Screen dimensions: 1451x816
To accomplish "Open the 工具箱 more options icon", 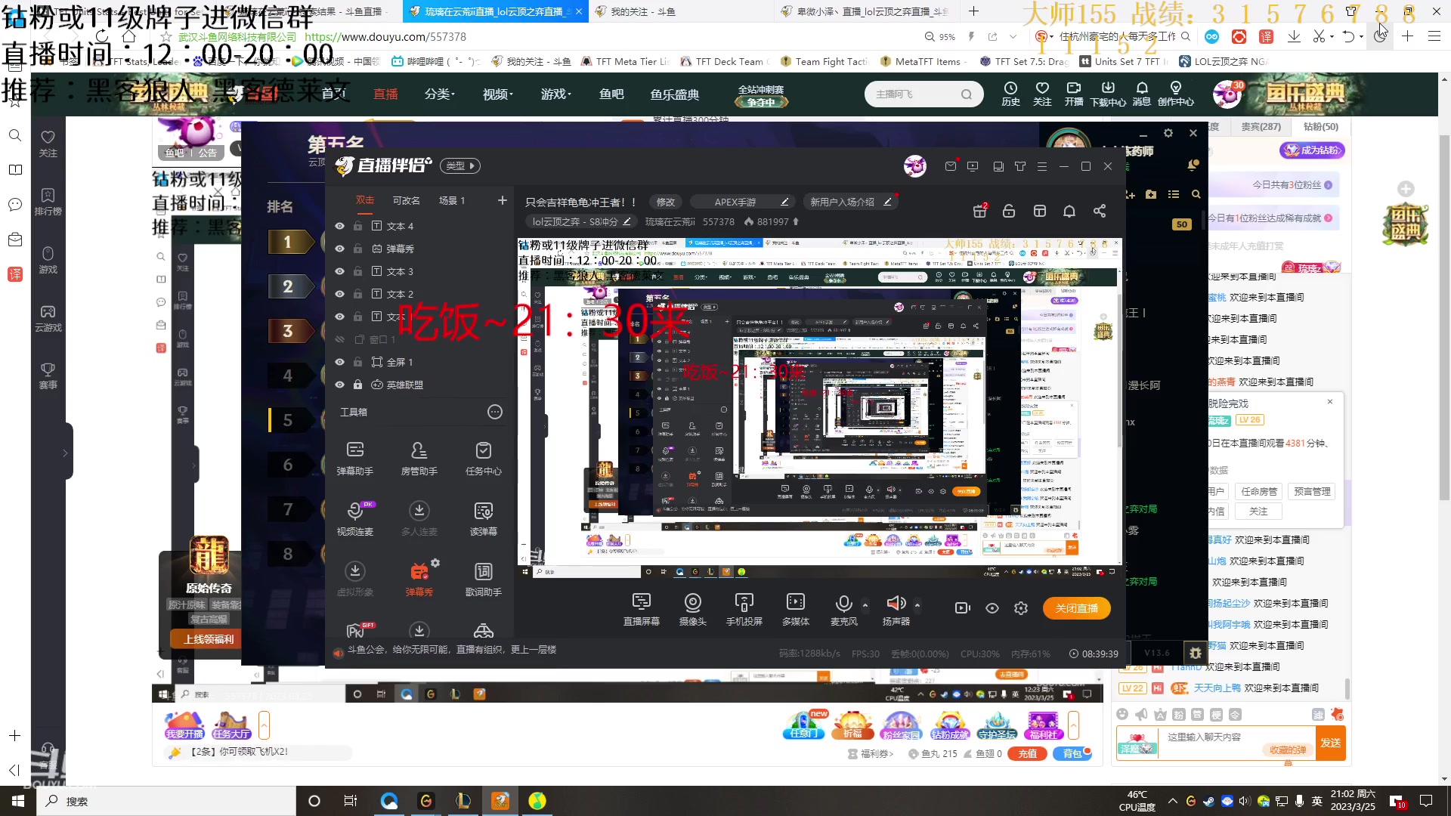I will coord(495,412).
